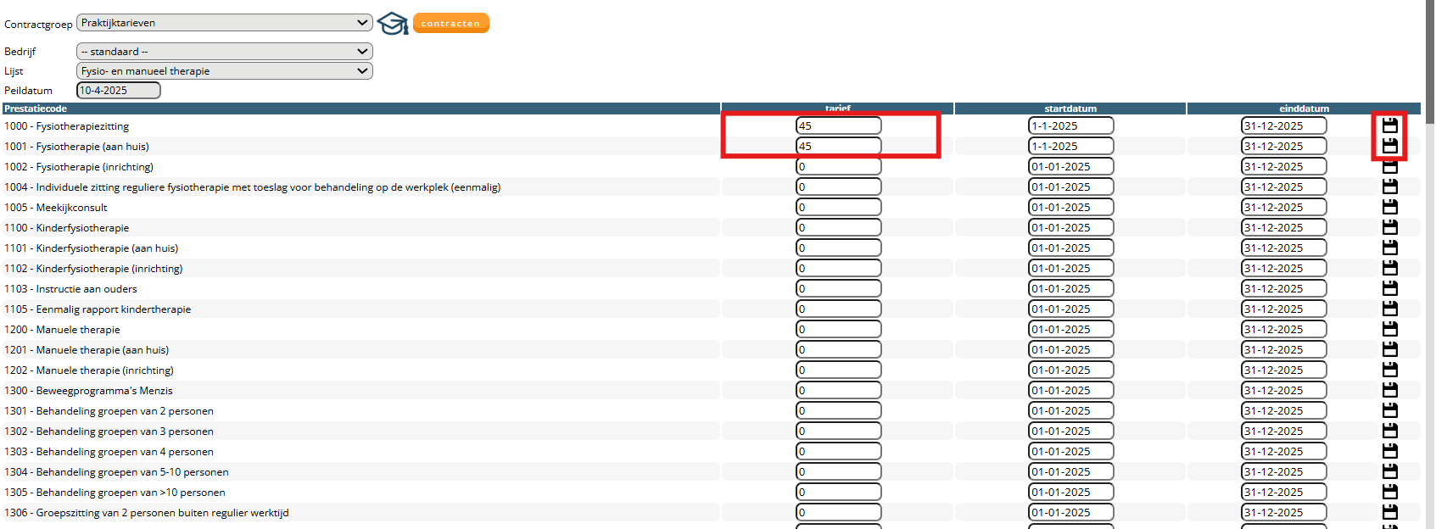Open the Contractgroep Praktijktarieven dropdown
This screenshot has height=529, width=1436.
[x=224, y=23]
